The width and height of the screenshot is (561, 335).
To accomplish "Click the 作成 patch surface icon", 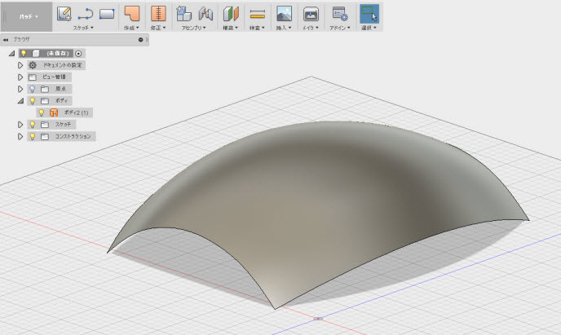I will click(132, 14).
